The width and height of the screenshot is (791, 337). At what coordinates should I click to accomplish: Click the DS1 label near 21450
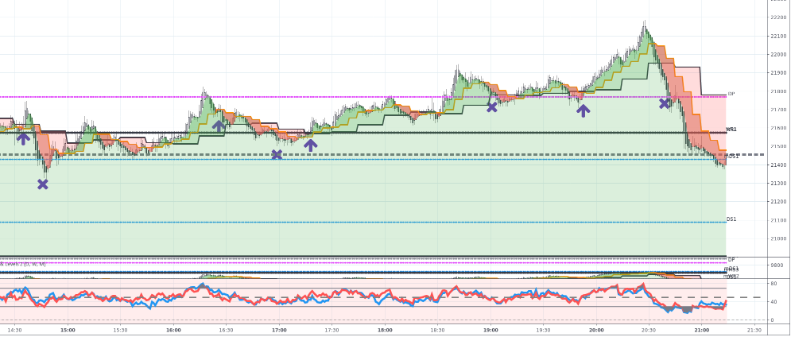coord(733,157)
